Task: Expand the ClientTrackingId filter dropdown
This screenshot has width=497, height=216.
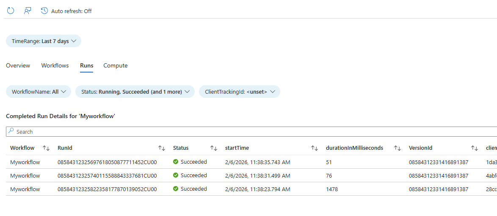Action: [240, 92]
